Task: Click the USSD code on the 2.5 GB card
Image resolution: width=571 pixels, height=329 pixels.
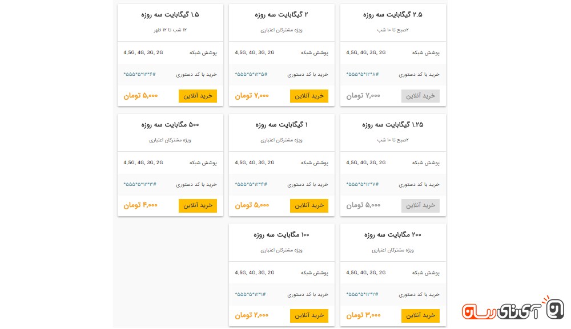Action: (362, 74)
